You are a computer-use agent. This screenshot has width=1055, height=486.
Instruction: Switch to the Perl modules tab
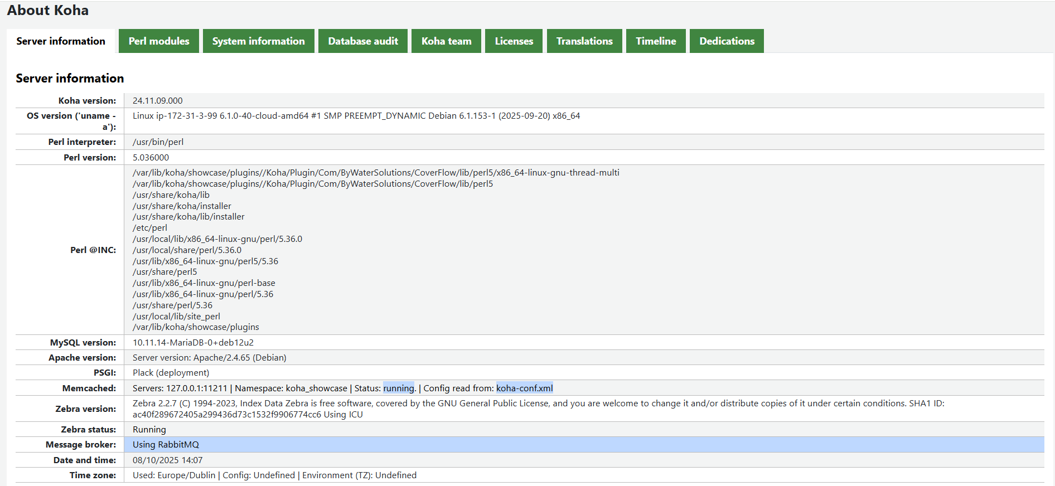159,41
